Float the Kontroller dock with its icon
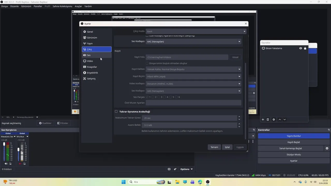 (x=329, y=130)
